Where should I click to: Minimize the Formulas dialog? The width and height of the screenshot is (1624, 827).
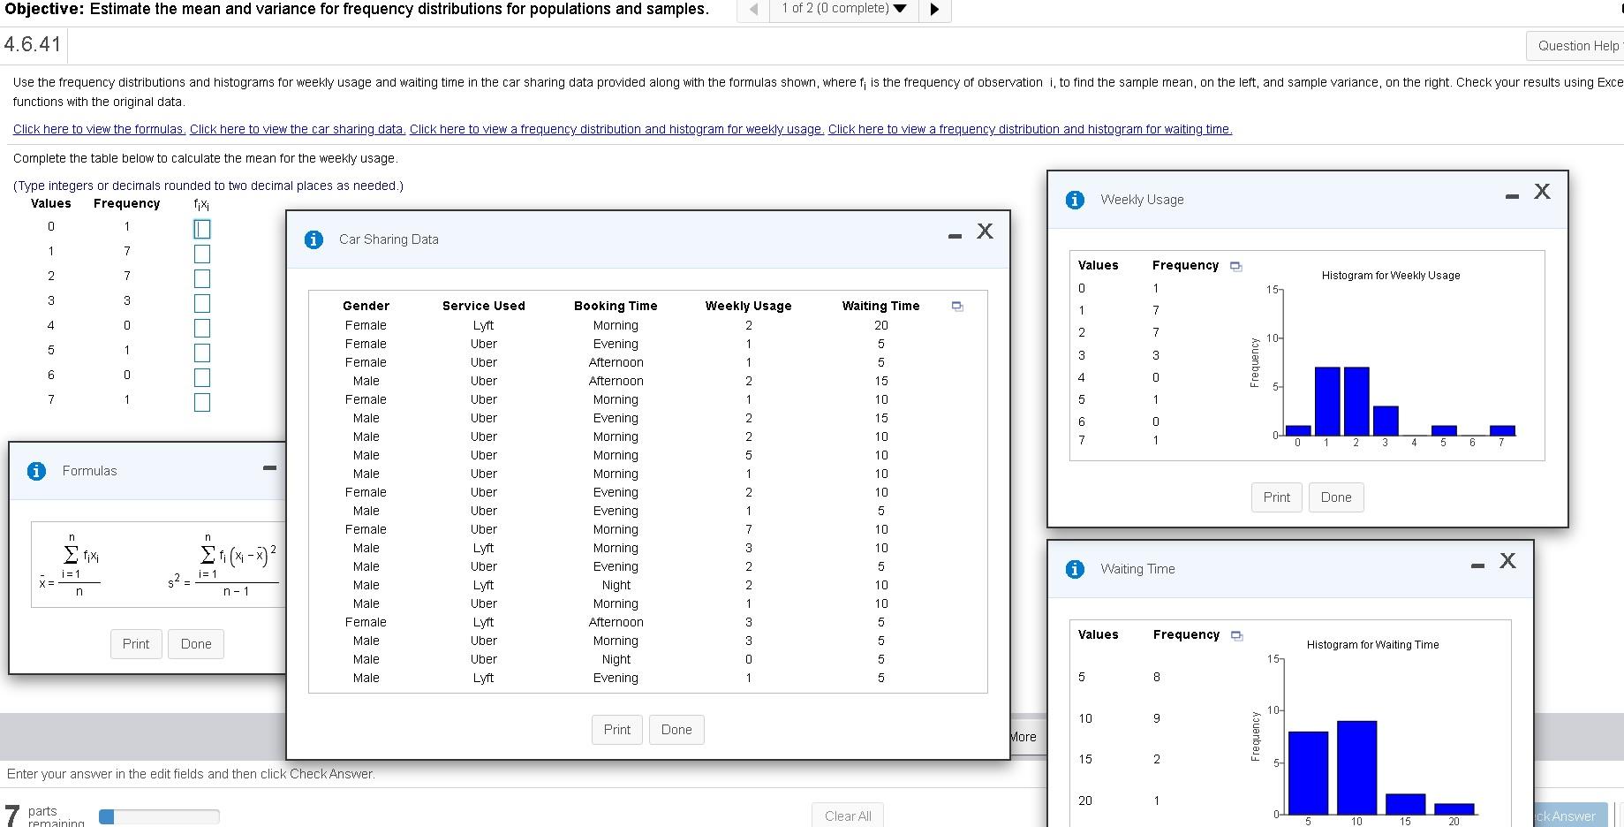pyautogui.click(x=270, y=467)
